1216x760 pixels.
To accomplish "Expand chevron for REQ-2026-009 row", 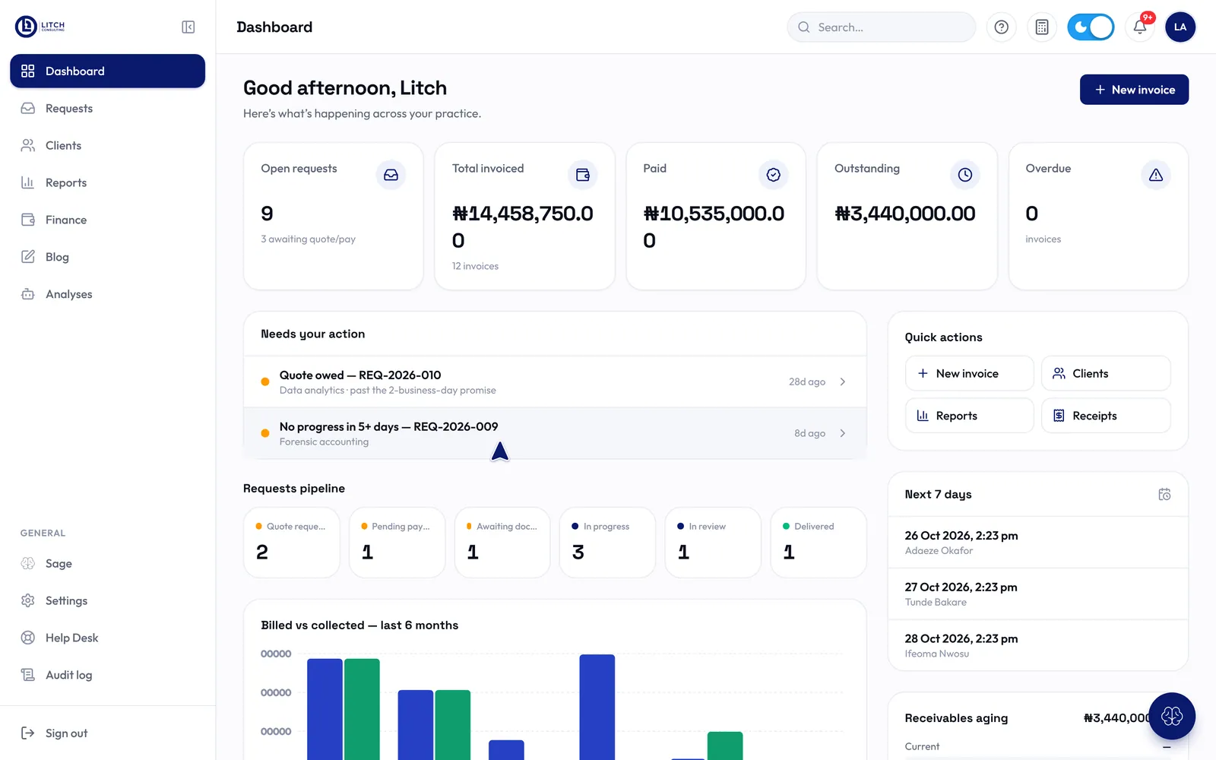I will pos(842,433).
